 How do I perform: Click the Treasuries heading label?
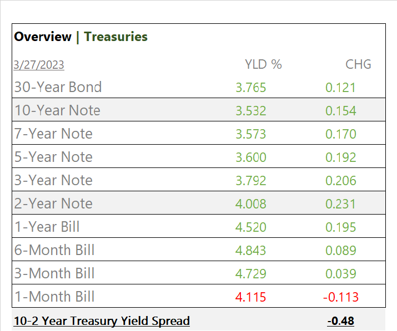[116, 37]
